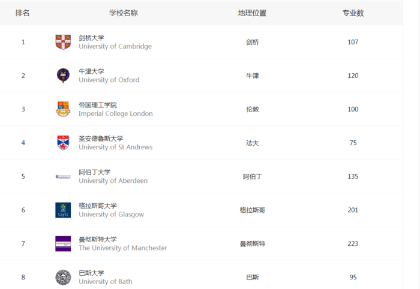The height and width of the screenshot is (289, 420).
Task: Click the Imperial College London crest logo
Action: click(x=63, y=109)
